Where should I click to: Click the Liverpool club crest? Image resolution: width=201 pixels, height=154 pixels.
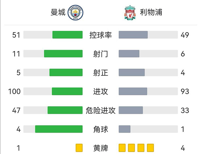click(x=130, y=13)
